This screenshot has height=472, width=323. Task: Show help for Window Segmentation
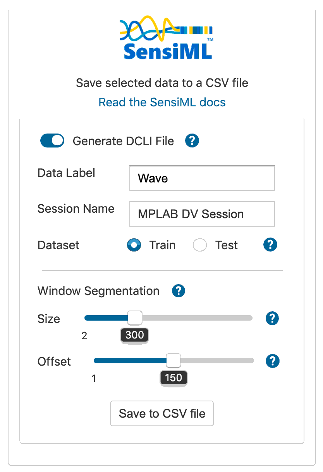[179, 291]
